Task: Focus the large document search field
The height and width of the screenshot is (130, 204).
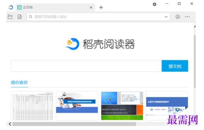Action: pos(86,66)
